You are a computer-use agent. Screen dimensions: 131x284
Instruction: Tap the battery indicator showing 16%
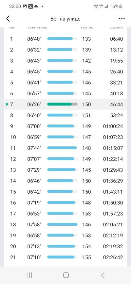pyautogui.click(x=116, y=7)
